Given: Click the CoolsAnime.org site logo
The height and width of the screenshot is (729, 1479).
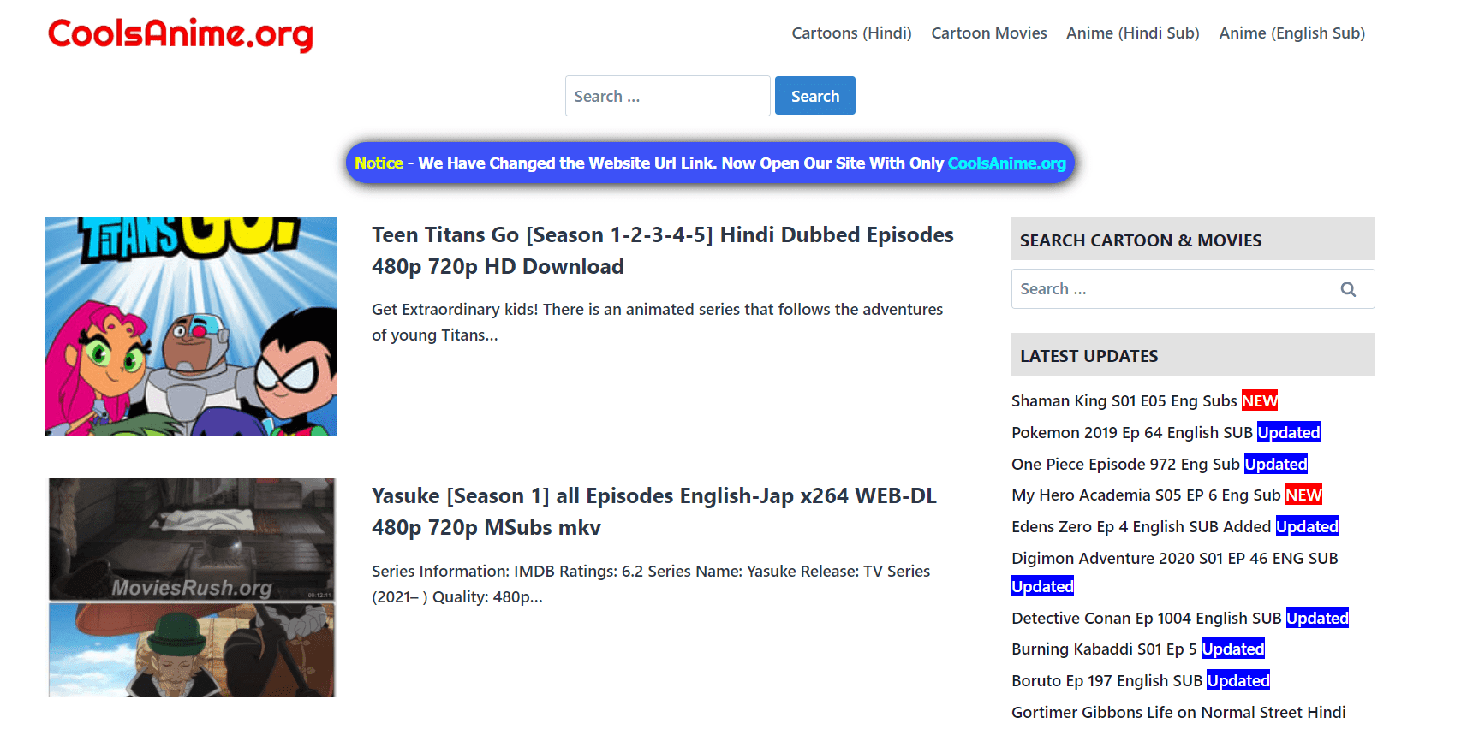Looking at the screenshot, I should click(181, 34).
